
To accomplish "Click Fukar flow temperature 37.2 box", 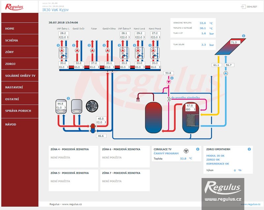I will point(94,65).
